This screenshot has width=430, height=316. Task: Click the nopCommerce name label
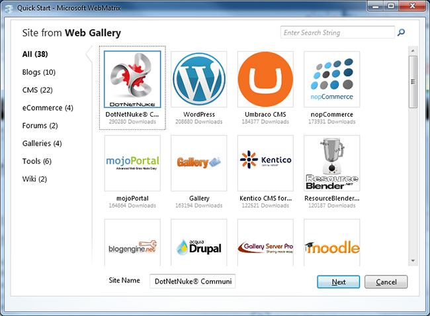click(x=332, y=115)
